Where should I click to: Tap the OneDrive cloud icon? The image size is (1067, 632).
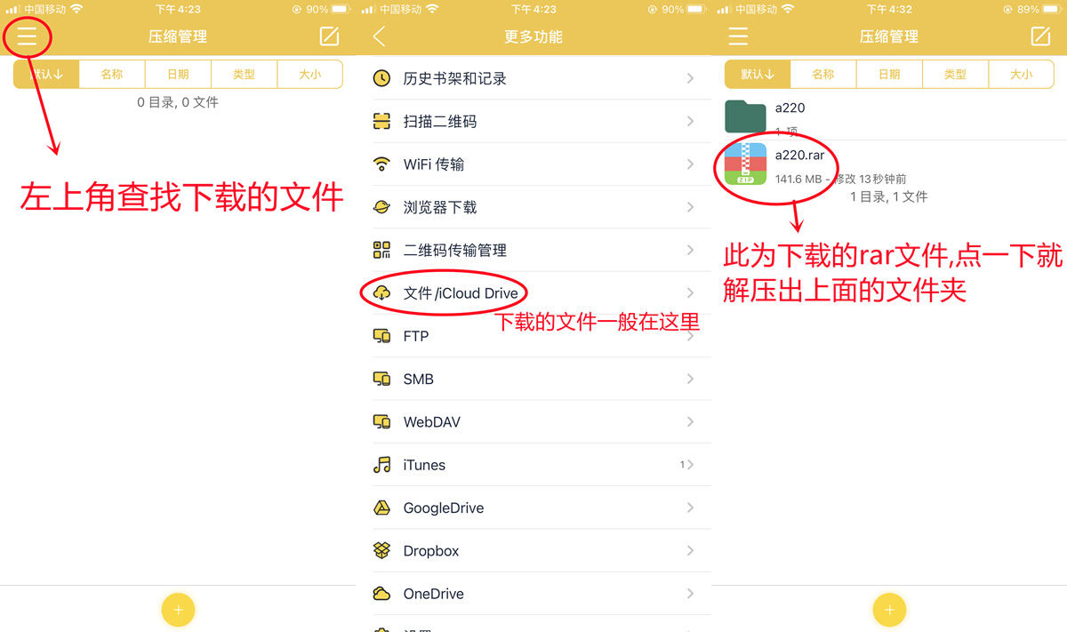(381, 594)
